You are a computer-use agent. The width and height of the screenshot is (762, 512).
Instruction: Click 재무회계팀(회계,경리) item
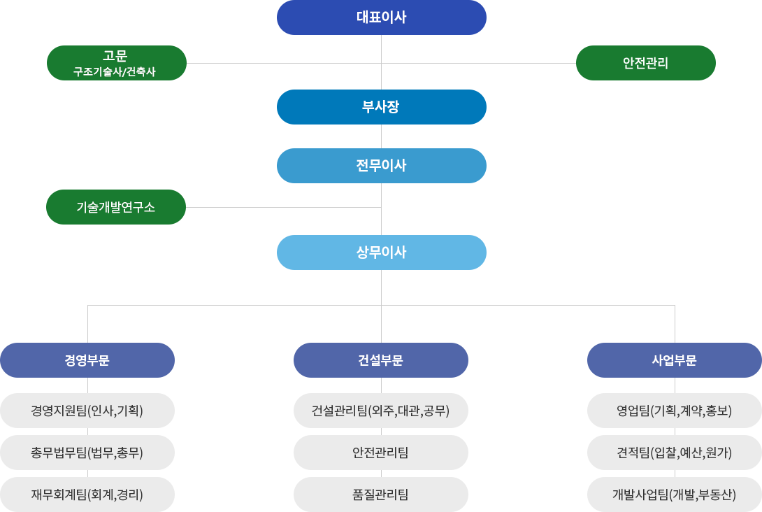coord(87,495)
